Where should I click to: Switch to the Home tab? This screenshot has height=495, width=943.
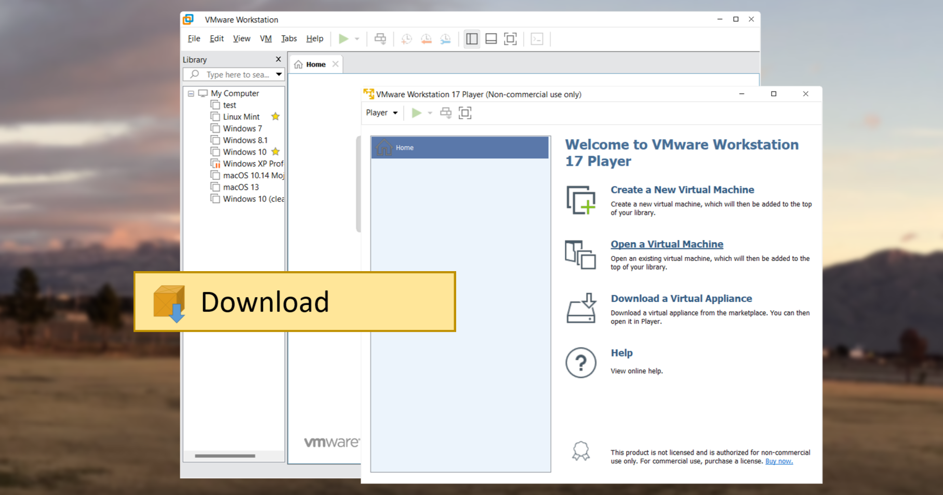tap(315, 64)
